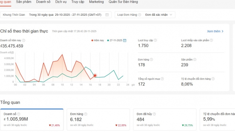Switch to the Doanh số tab
The width and height of the screenshot is (235, 132).
[x=43, y=2]
